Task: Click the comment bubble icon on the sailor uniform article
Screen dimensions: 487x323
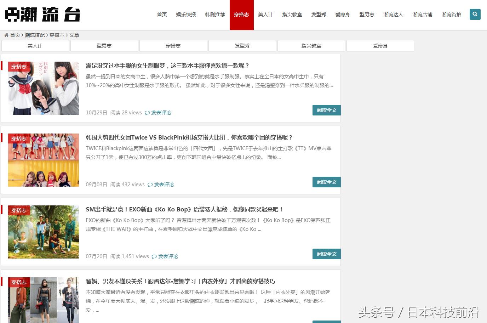Action: tap(147, 112)
